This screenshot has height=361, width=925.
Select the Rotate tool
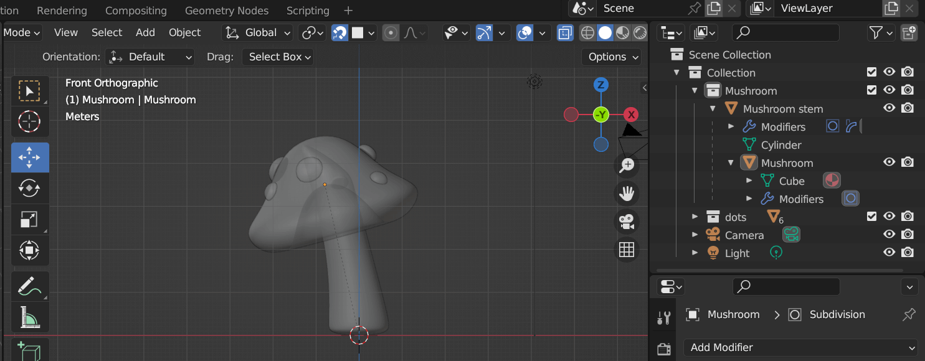click(x=29, y=188)
